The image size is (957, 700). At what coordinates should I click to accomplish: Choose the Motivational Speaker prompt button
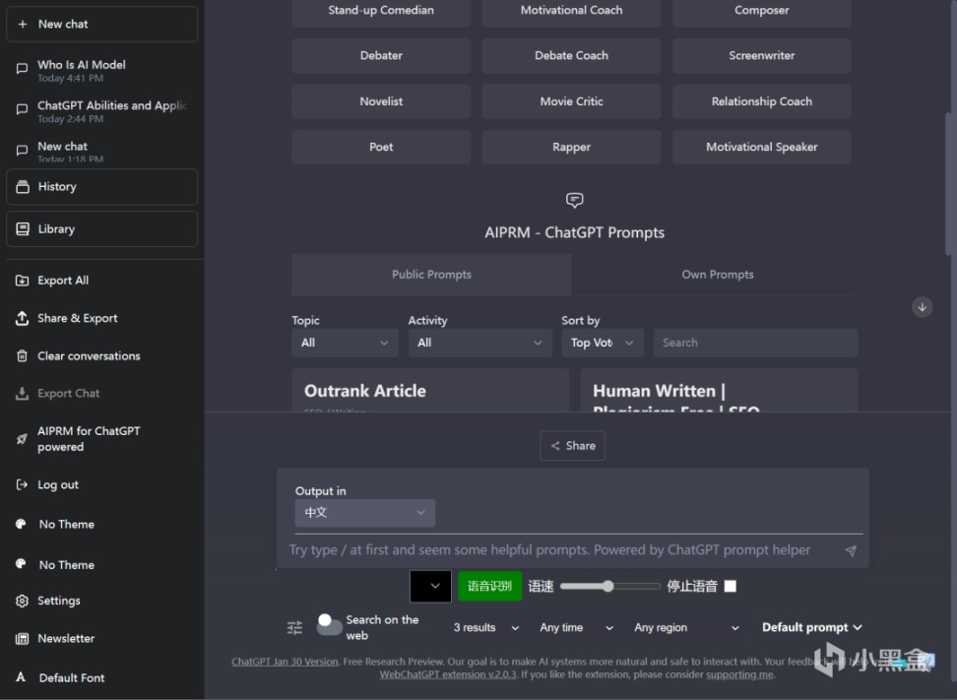[x=762, y=147]
